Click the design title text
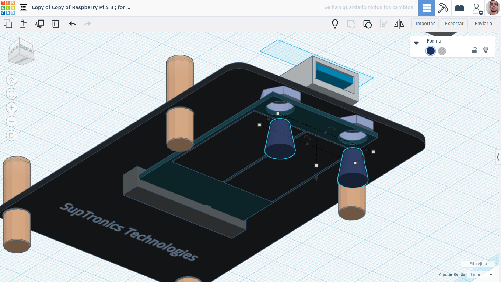 [x=81, y=7]
